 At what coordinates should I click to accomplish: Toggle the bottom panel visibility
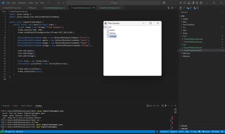point(189,3)
